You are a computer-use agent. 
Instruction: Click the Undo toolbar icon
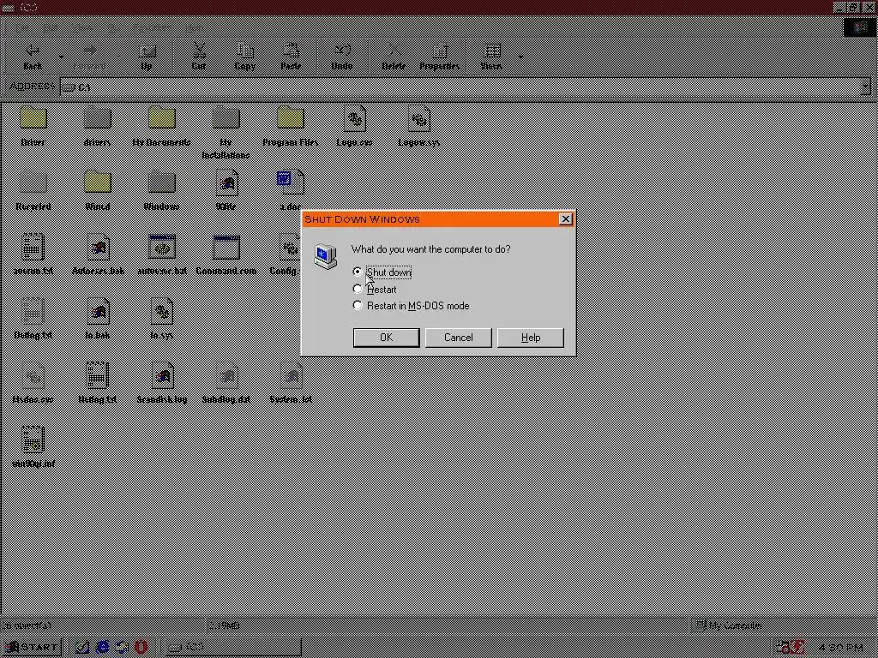(x=342, y=56)
